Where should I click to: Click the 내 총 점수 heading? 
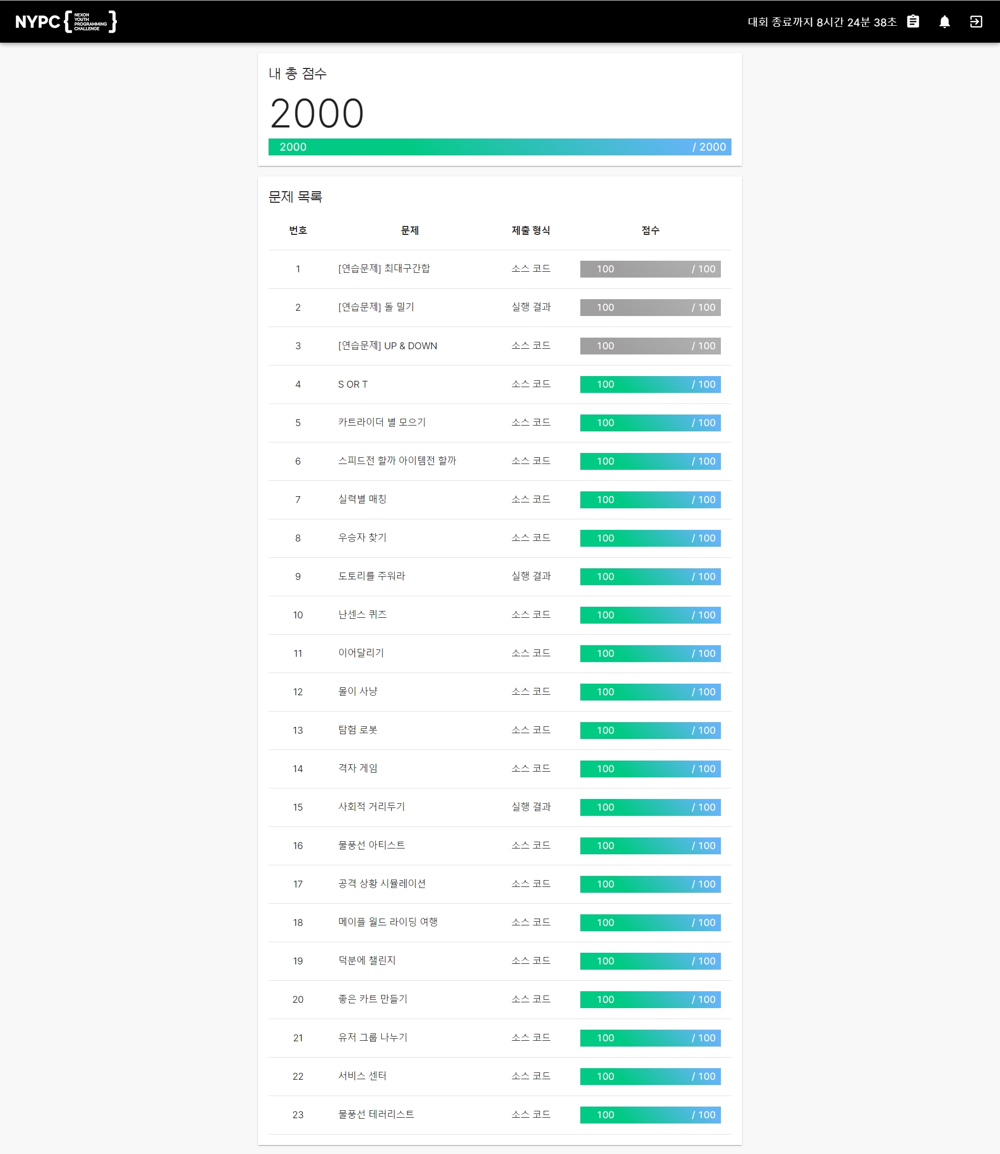coord(298,74)
